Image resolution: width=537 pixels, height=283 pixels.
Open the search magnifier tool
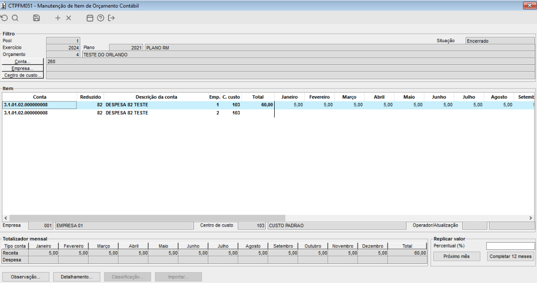coord(15,18)
